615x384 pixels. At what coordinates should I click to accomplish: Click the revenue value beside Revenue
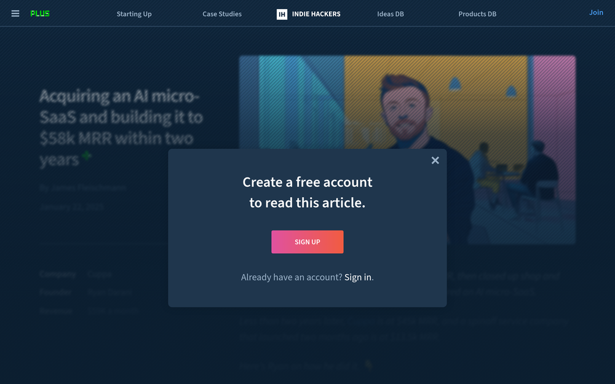113,311
